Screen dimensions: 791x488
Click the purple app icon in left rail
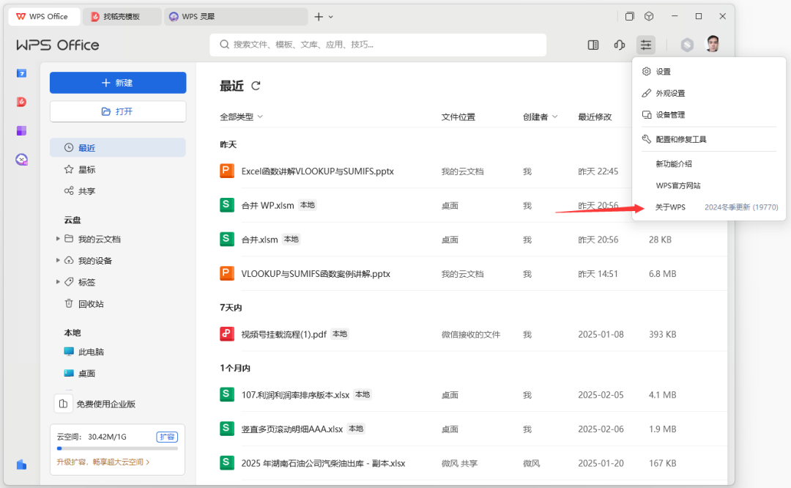(21, 130)
